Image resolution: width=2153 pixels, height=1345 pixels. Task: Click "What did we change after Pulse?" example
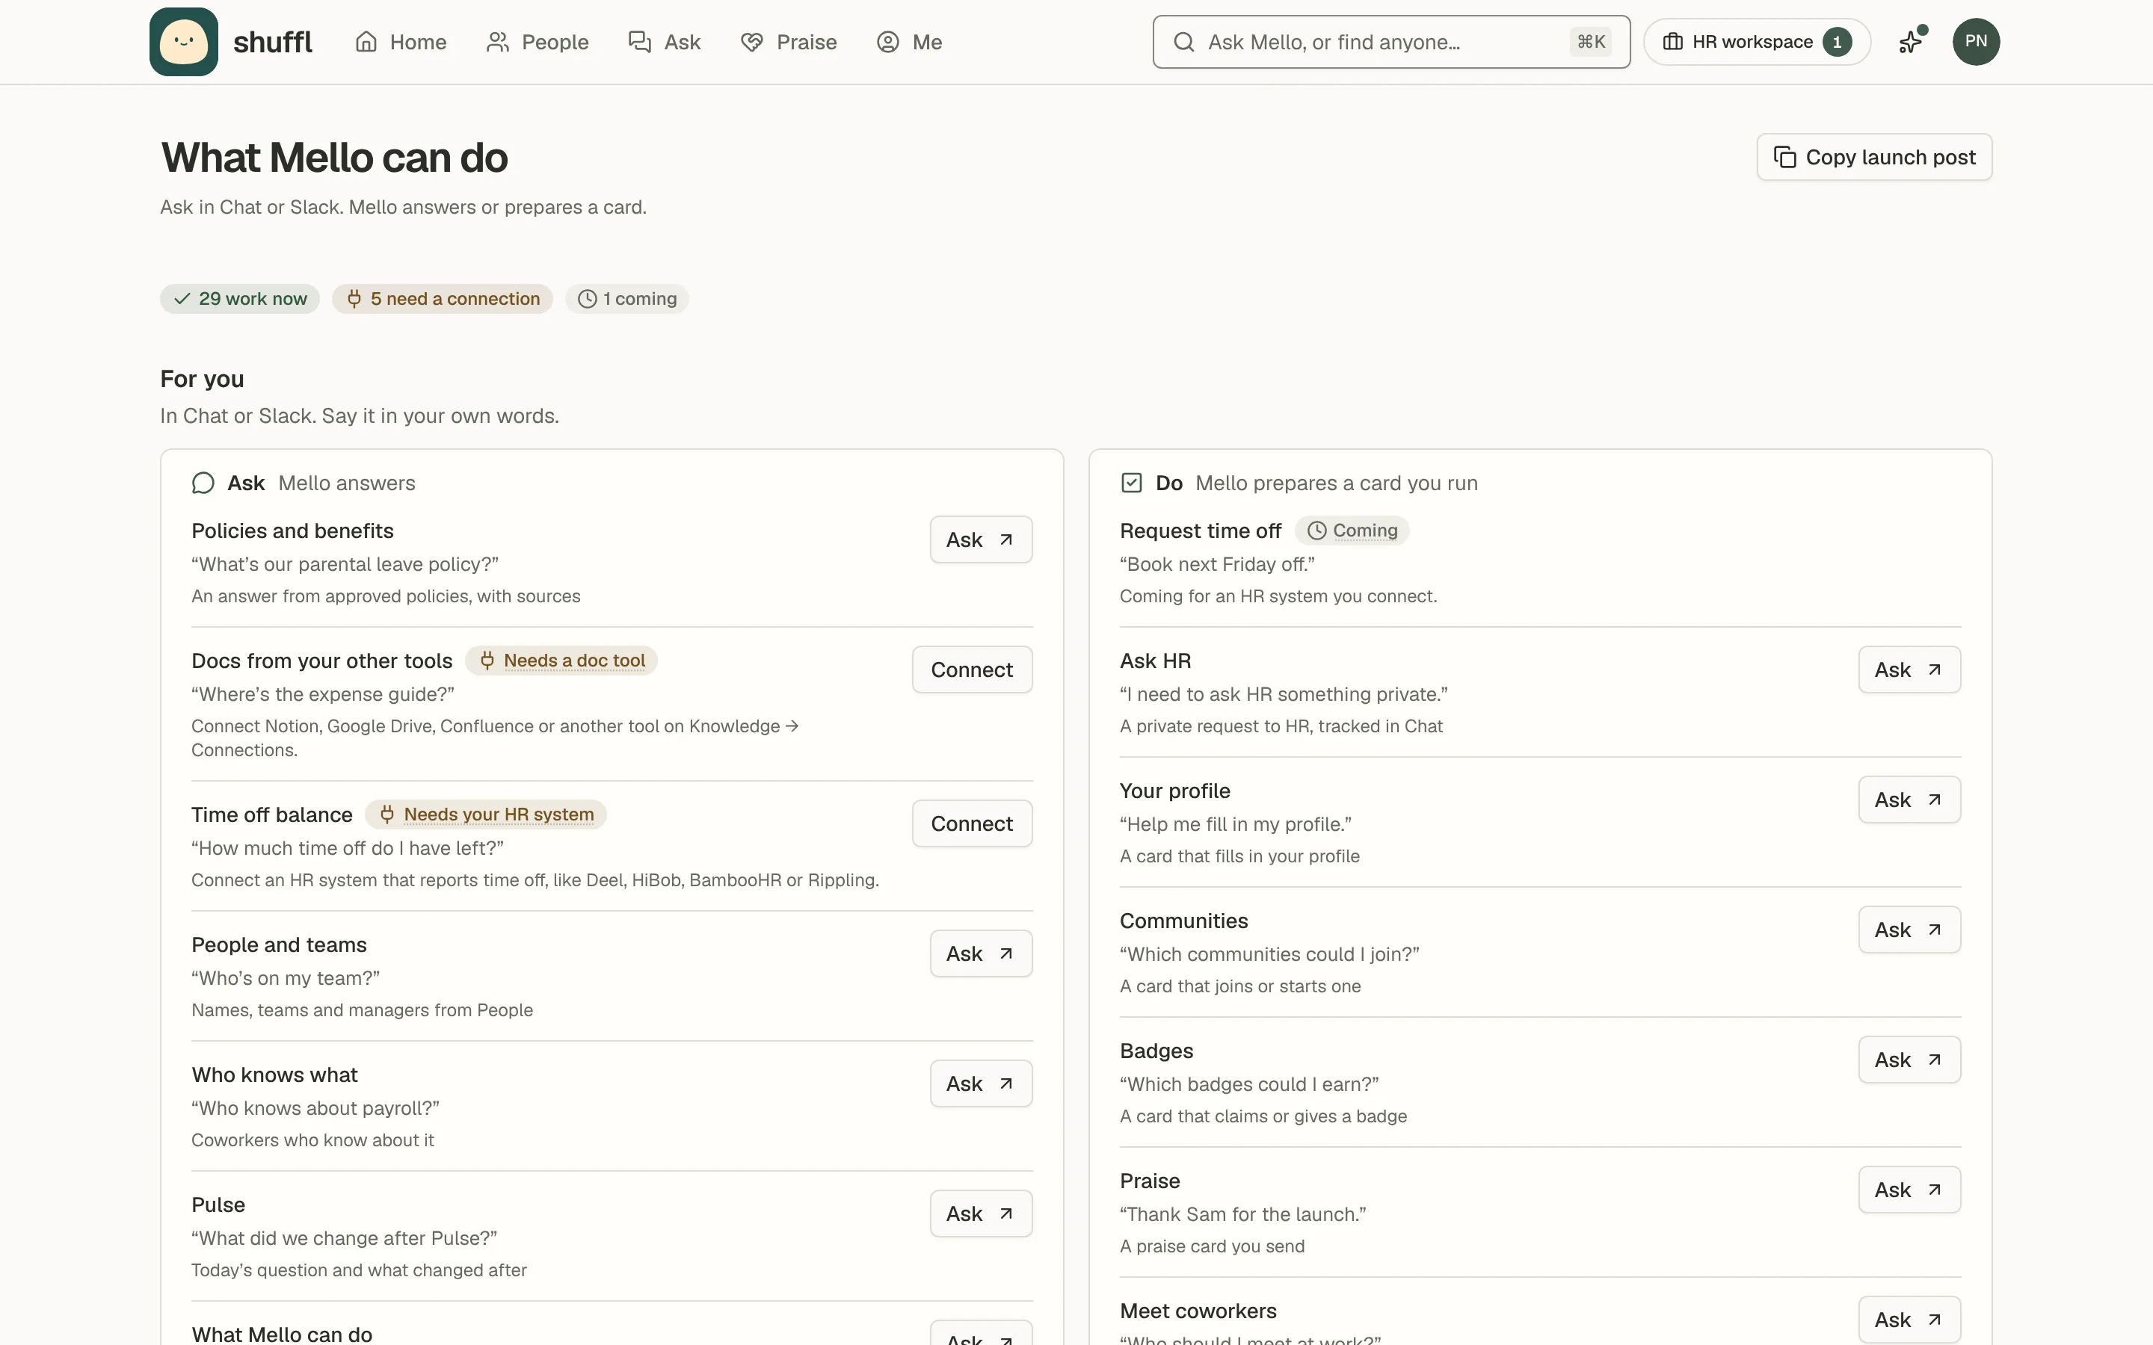(345, 1238)
